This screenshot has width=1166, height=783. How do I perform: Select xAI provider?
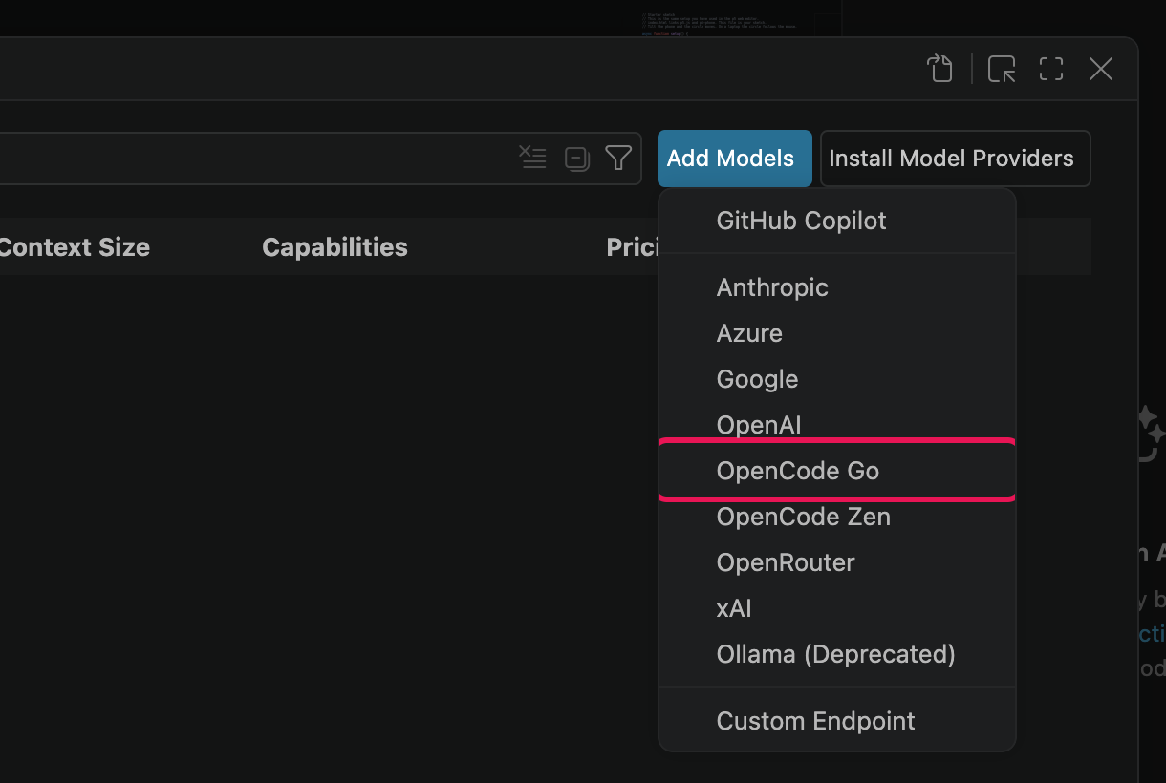[836, 608]
